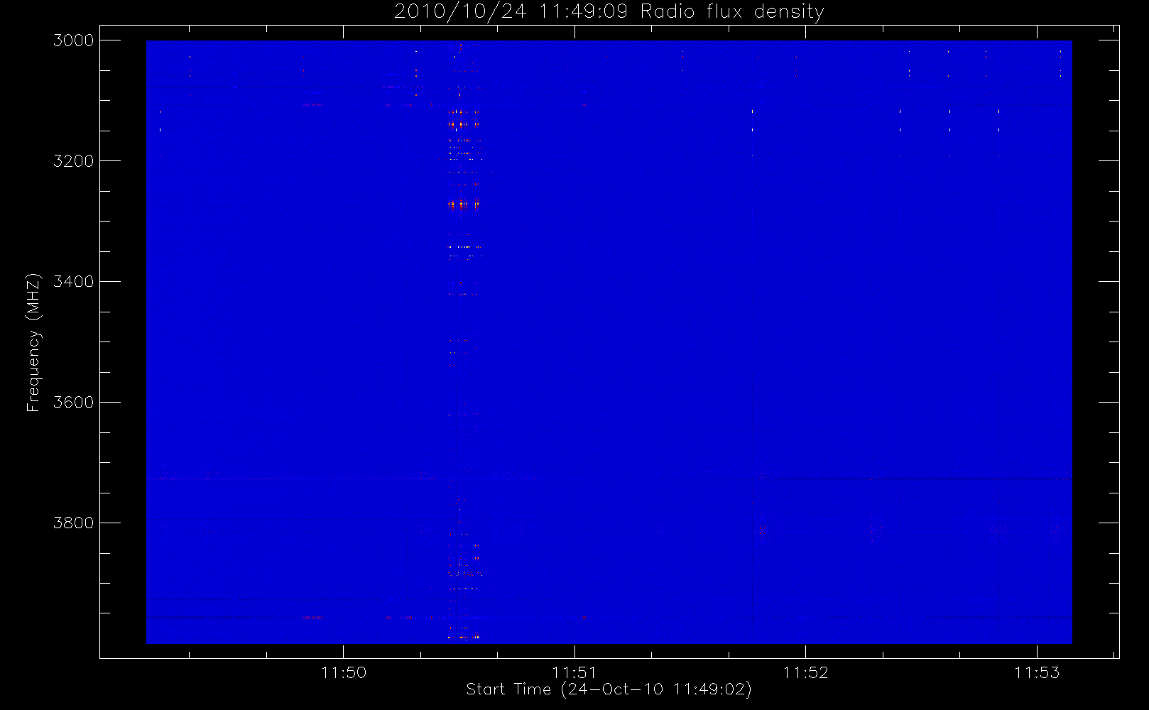This screenshot has width=1149, height=710.
Task: Click the 11:52 time tick label
Action: 806,672
